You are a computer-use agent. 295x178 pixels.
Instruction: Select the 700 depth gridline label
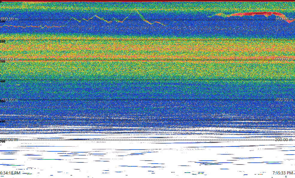tap(3, 141)
